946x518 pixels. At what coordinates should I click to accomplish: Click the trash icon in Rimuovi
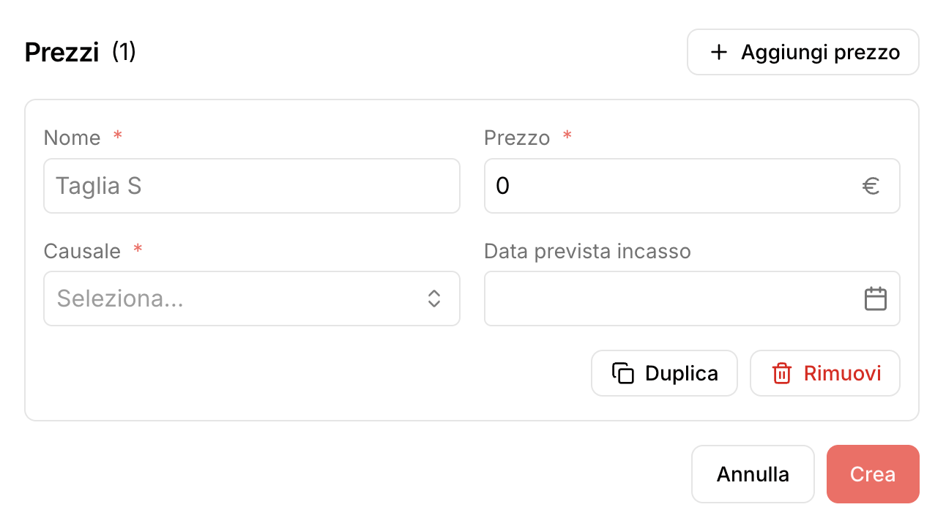click(782, 373)
